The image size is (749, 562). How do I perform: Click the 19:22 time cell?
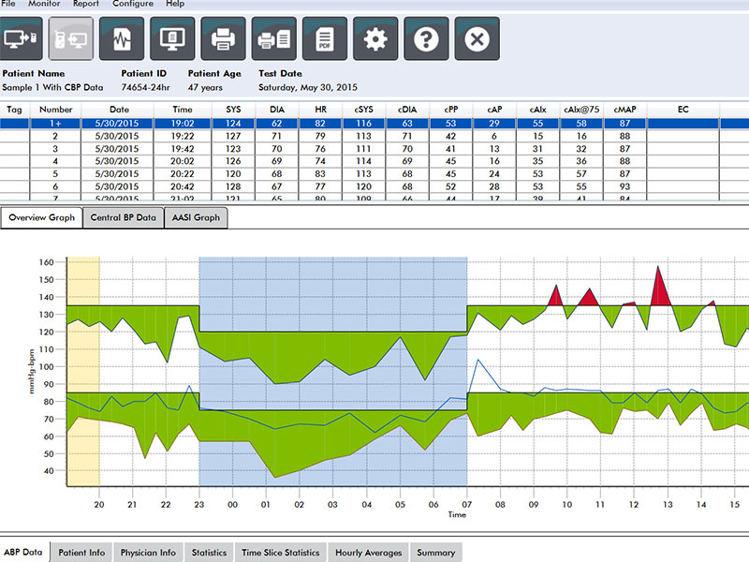tap(183, 136)
